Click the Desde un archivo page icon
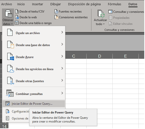The width and height of the screenshot is (145, 129). pyautogui.click(x=10, y=33)
